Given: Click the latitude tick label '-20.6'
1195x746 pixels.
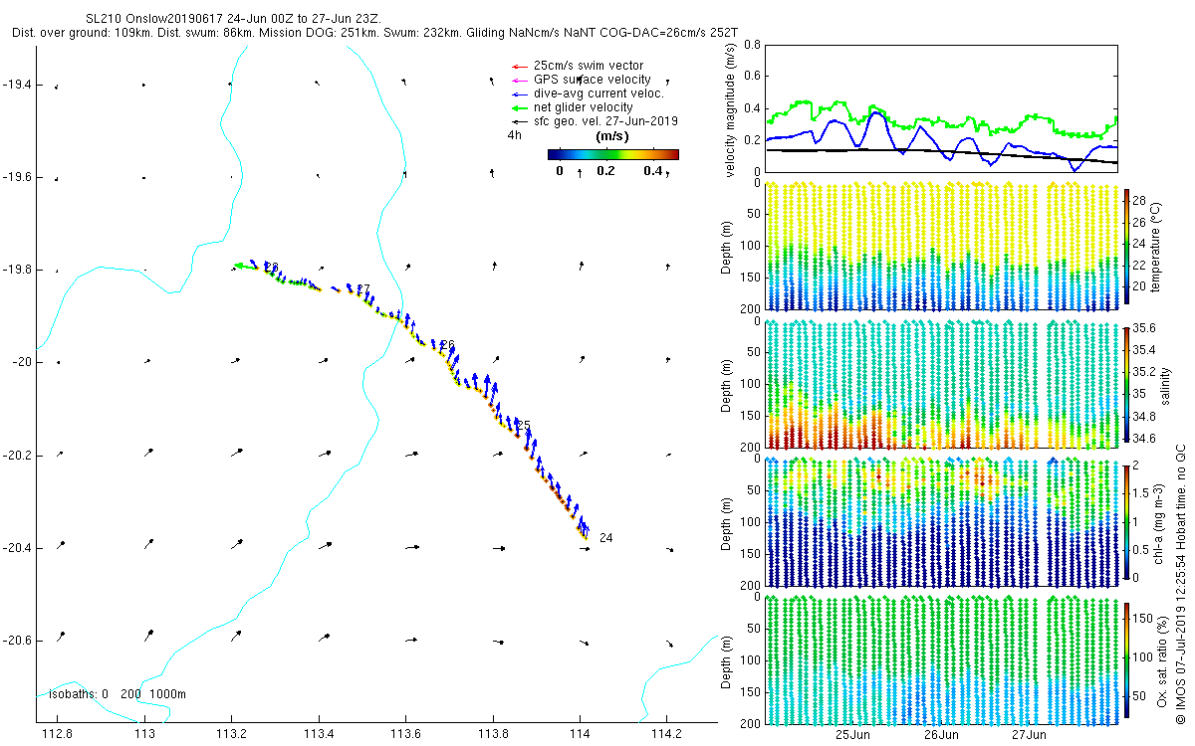Looking at the screenshot, I should click(x=17, y=641).
